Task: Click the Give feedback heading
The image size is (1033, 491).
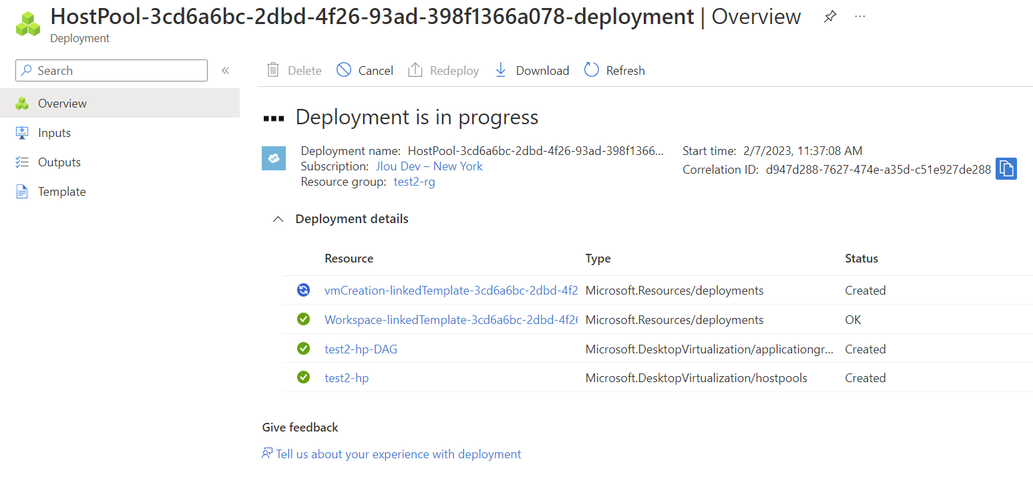Action: (300, 428)
